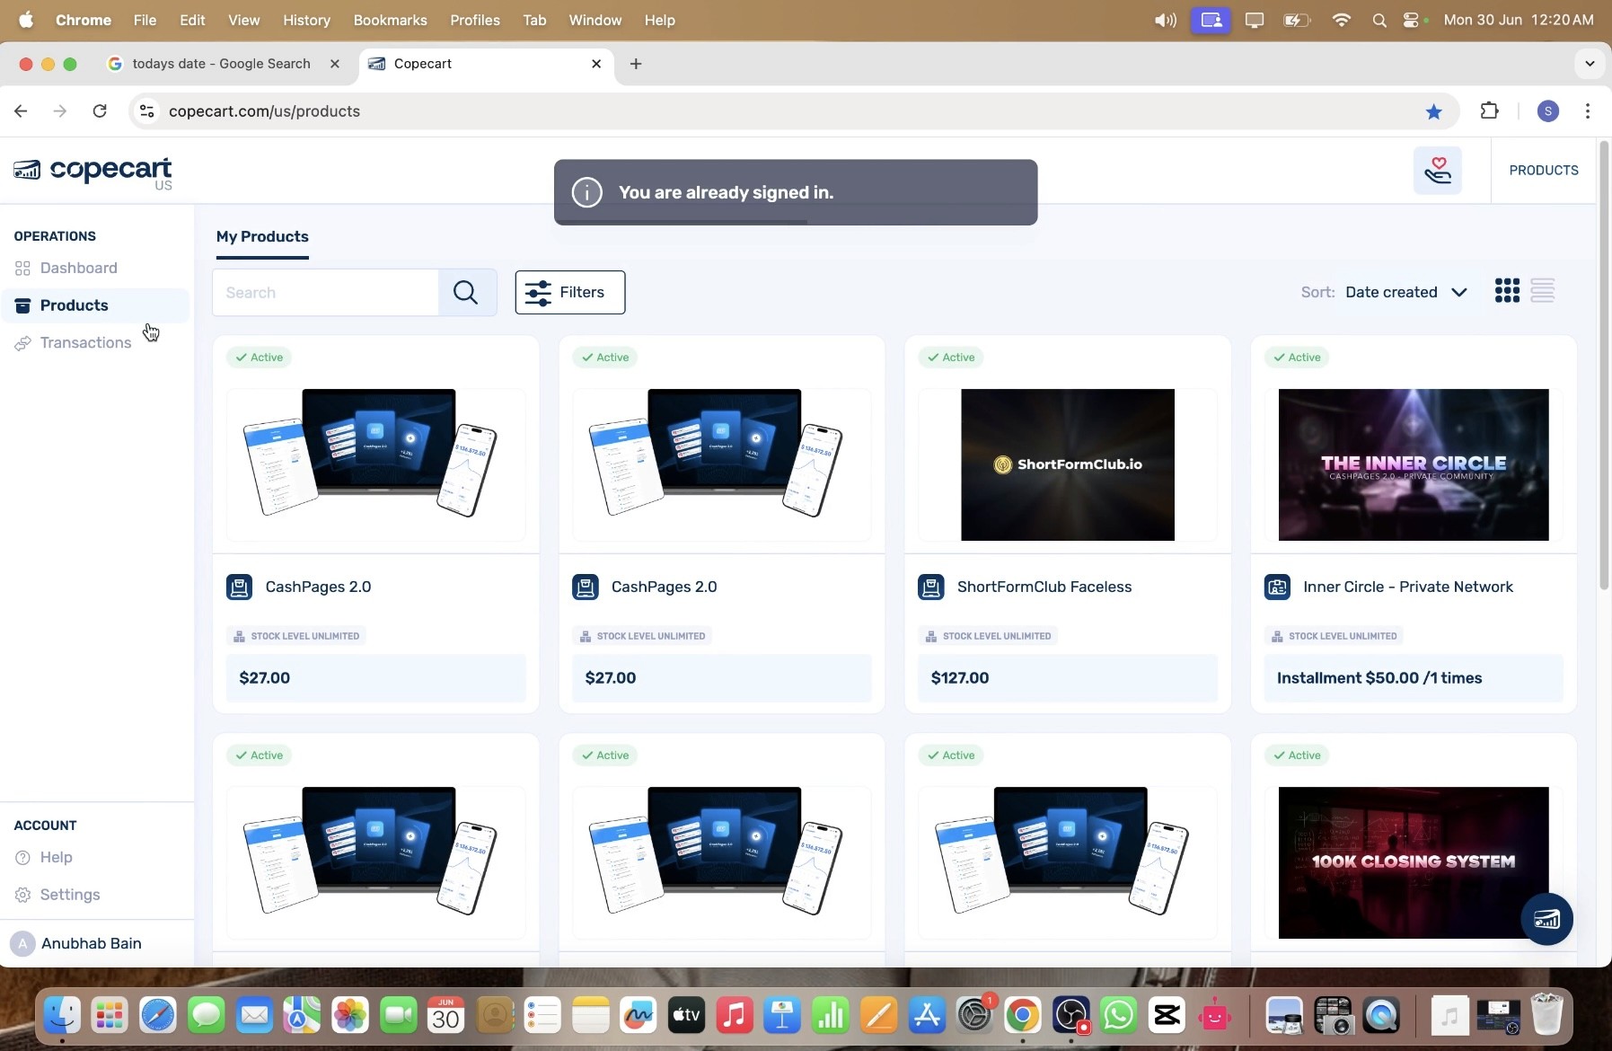Click the $127.00 price
Screen dimensions: 1612x1051
click(959, 679)
